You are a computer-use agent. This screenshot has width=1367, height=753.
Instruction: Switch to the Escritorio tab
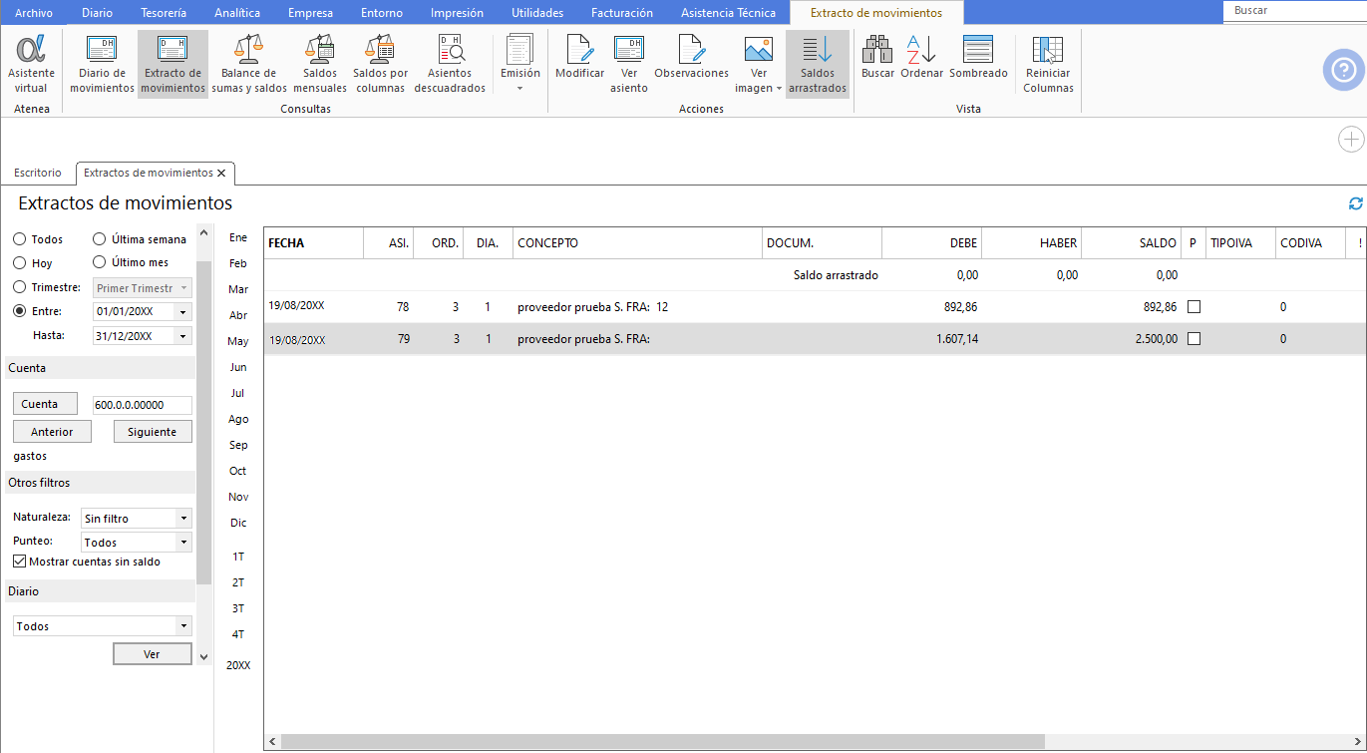click(x=38, y=173)
